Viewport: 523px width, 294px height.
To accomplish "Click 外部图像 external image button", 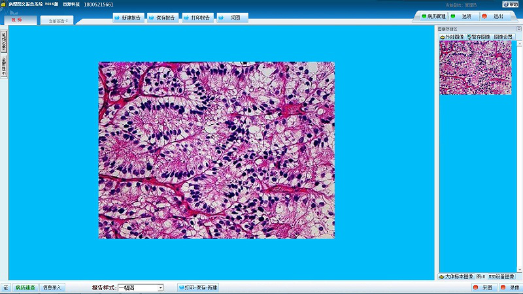I will pyautogui.click(x=451, y=37).
